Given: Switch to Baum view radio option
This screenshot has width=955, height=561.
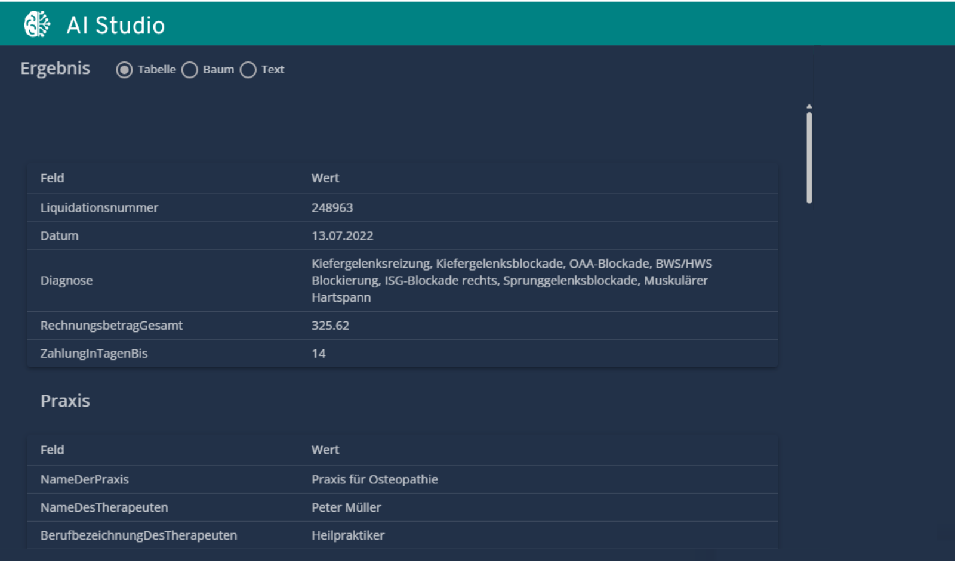Looking at the screenshot, I should (x=190, y=70).
